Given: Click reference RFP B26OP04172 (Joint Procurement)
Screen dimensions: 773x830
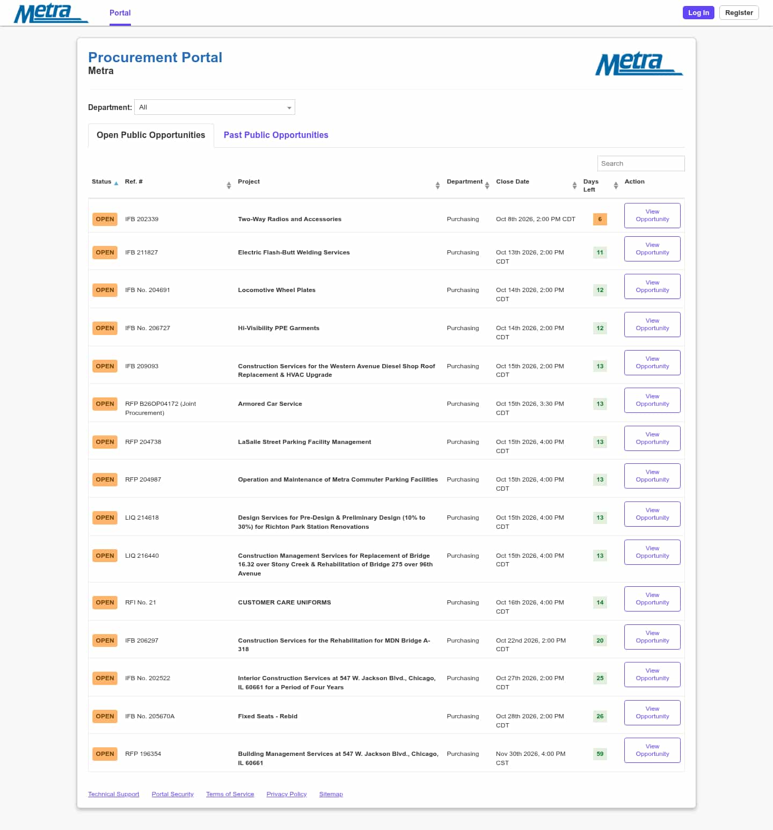Looking at the screenshot, I should pos(161,408).
